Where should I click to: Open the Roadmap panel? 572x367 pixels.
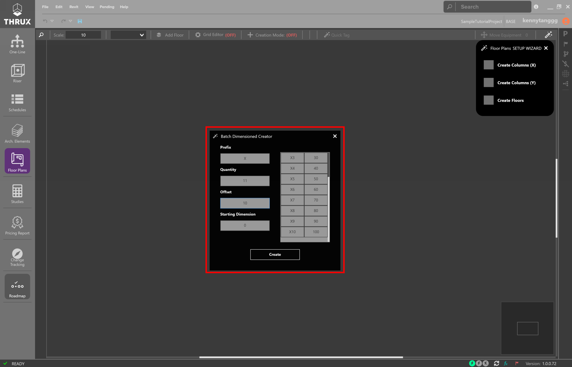click(x=17, y=287)
